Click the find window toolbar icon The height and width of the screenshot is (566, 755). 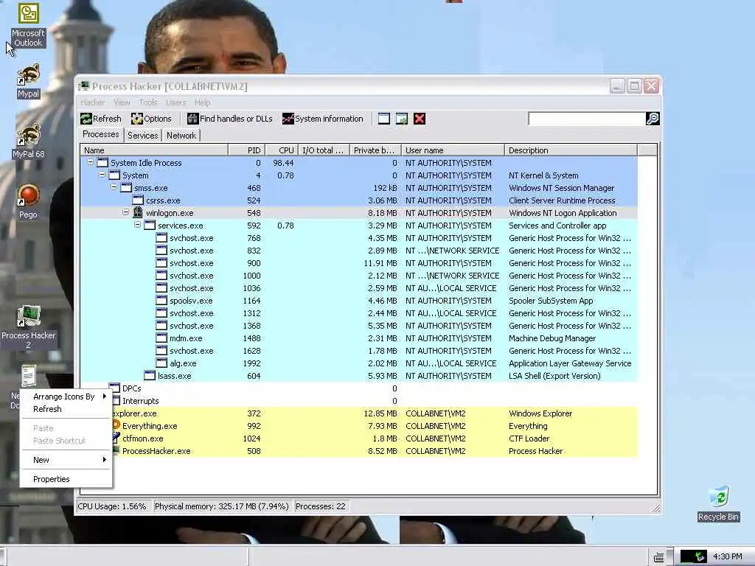coord(383,119)
